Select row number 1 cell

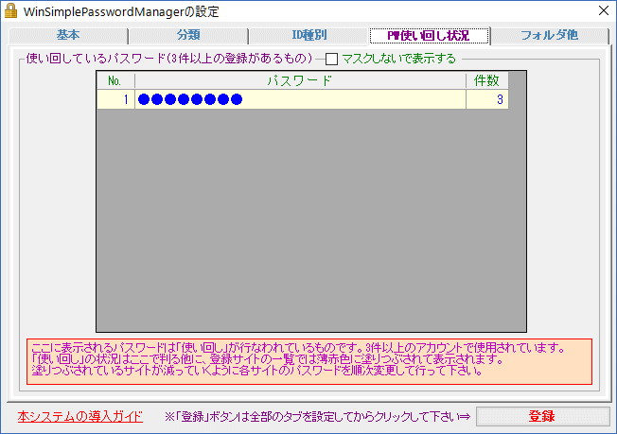click(115, 99)
